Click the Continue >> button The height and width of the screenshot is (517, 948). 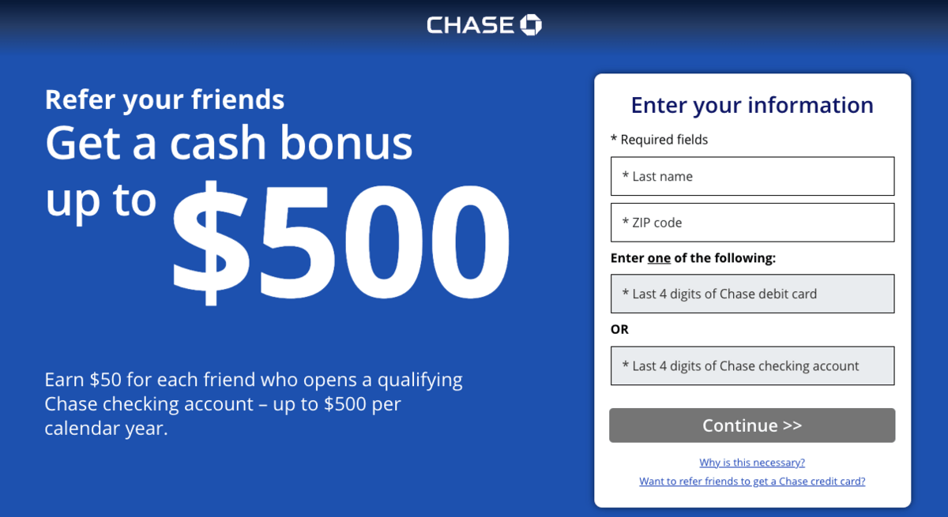tap(752, 425)
